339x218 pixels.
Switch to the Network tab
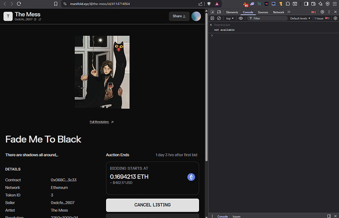click(279, 12)
